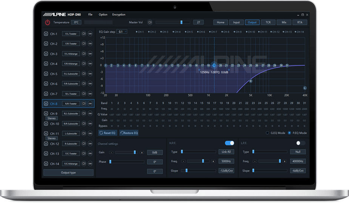Turn off the H.P.F. toggle switch
This screenshot has width=349, height=203.
pyautogui.click(x=229, y=143)
